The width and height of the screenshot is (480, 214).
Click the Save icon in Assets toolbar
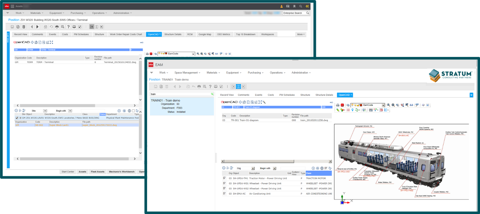[x=12, y=27]
